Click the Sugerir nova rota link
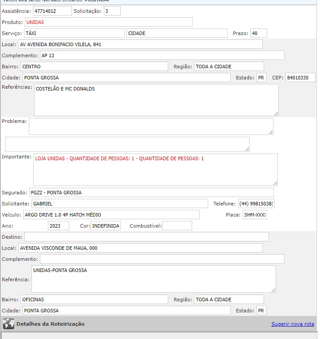Screen dimensions: 320x339 click(292, 324)
